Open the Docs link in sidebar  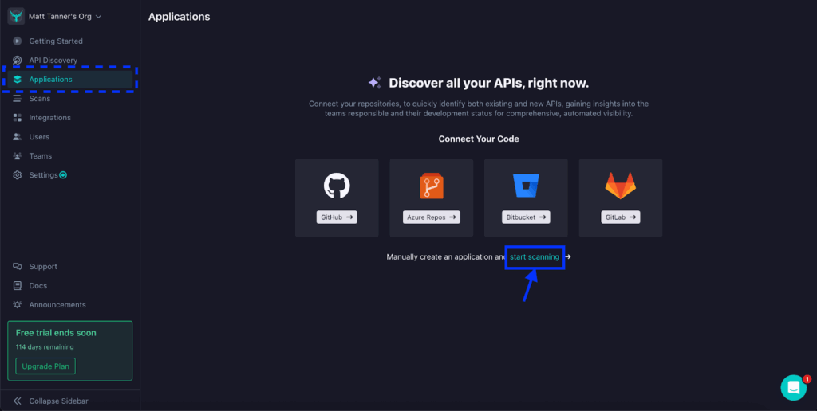click(x=37, y=286)
